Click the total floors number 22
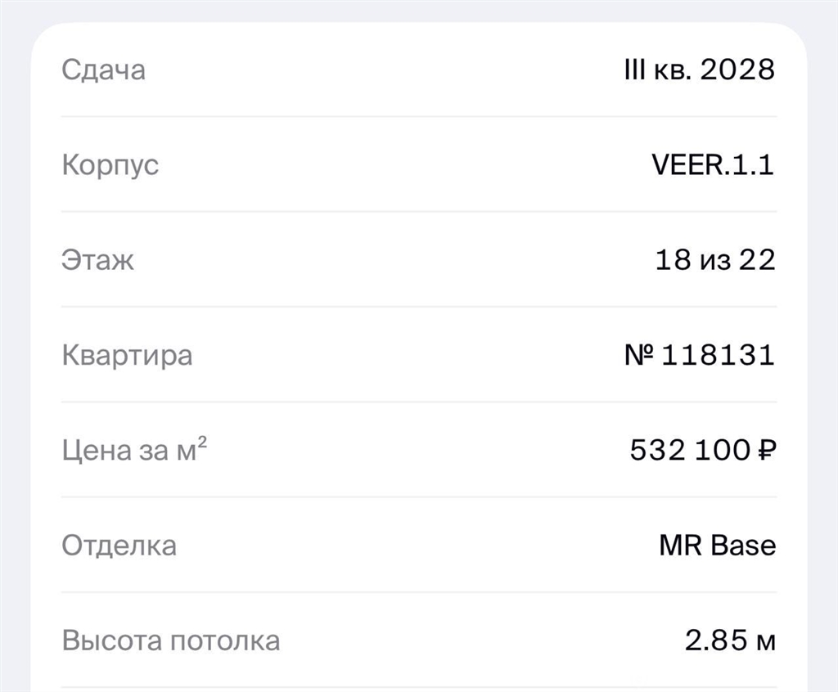Image resolution: width=838 pixels, height=692 pixels. [x=757, y=260]
